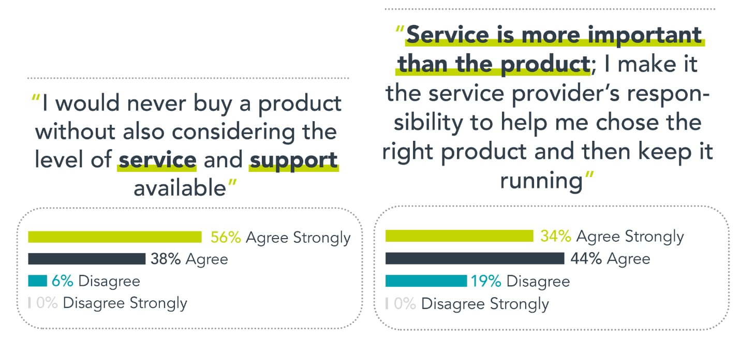Select the dark bar beside 38% Agree

(86, 259)
